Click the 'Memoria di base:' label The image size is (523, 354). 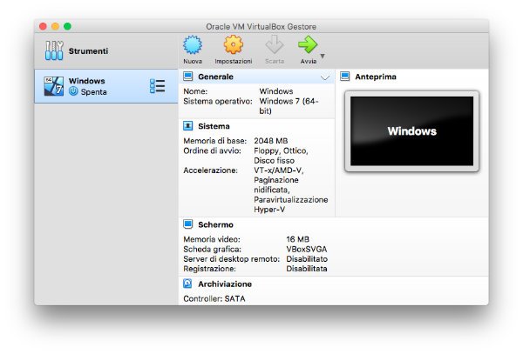pyautogui.click(x=214, y=141)
